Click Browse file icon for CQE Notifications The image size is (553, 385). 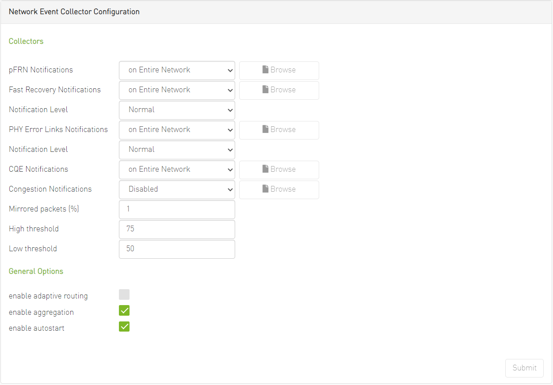coord(265,169)
